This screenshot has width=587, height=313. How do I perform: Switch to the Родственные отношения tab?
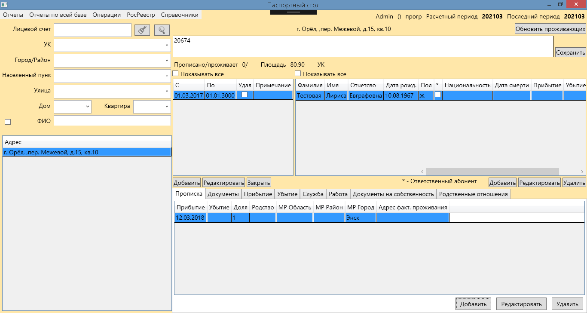(473, 194)
